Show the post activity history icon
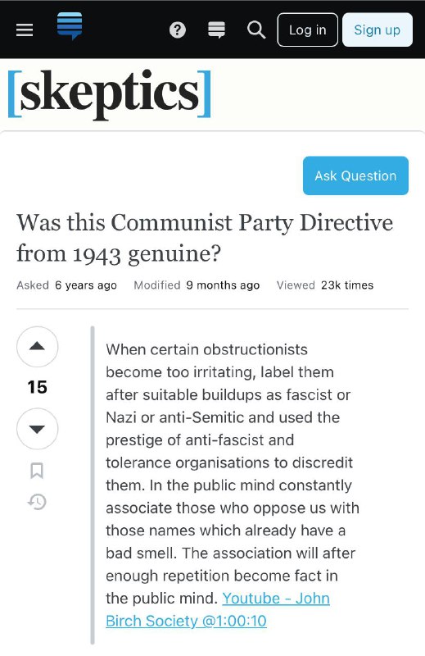 [37, 502]
